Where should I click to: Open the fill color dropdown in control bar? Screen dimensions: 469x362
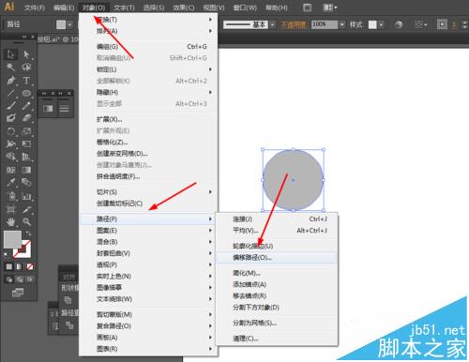point(70,24)
